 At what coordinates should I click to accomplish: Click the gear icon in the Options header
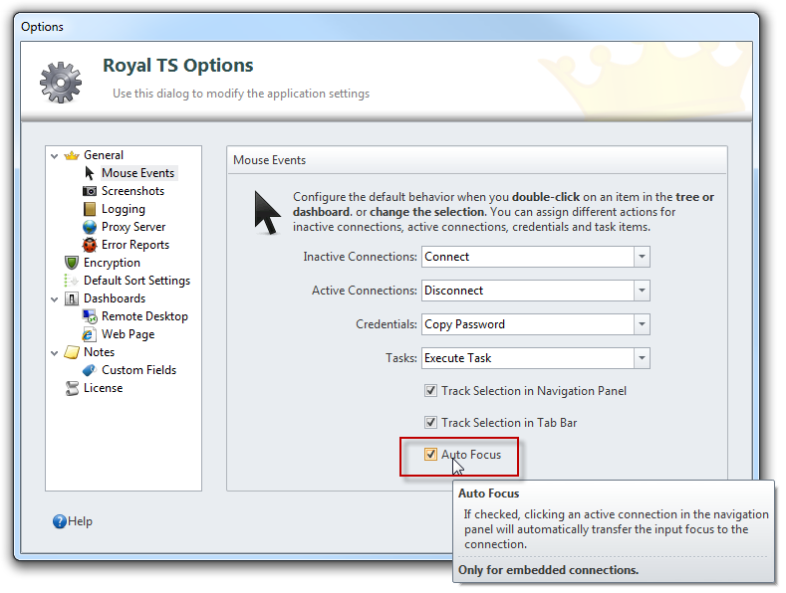[x=61, y=83]
